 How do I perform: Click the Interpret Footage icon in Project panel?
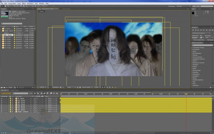pos(2,88)
